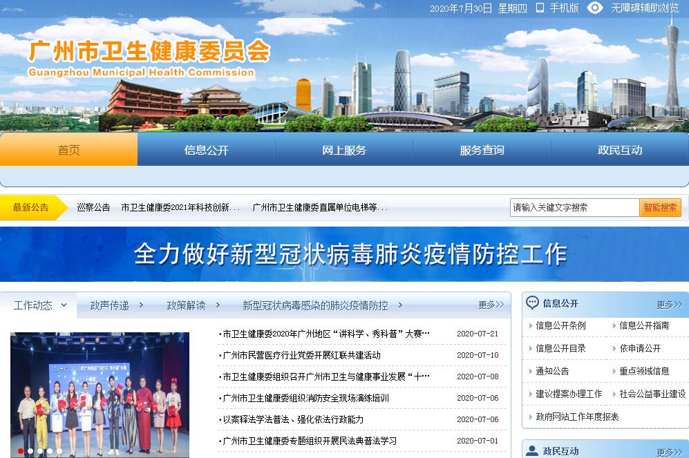Open 市卫生健康委2021年科技创新 announcement
689x458 pixels.
pos(180,207)
